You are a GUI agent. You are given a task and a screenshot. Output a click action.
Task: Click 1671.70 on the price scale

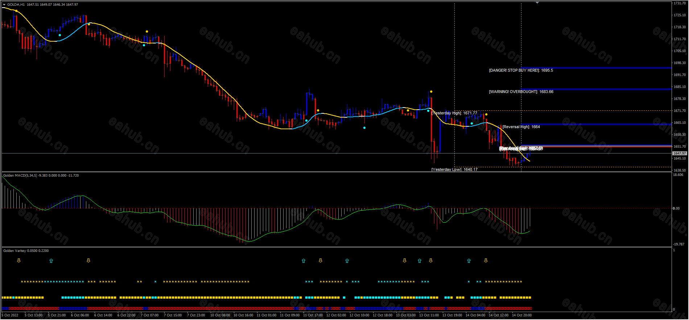coord(680,110)
